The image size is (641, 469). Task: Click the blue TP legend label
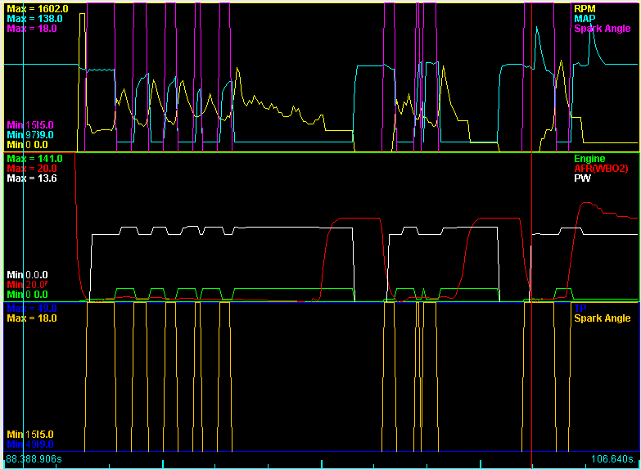click(x=580, y=308)
